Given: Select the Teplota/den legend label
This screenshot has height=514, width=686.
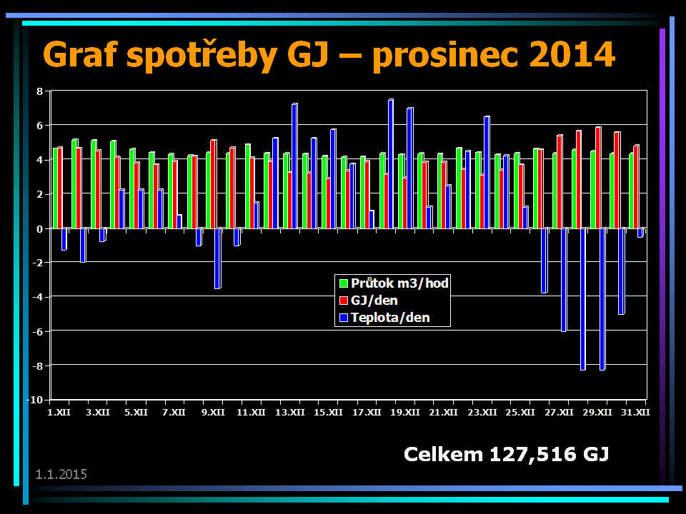Looking at the screenshot, I should point(390,318).
